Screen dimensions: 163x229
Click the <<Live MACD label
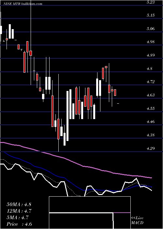(x=137, y=220)
